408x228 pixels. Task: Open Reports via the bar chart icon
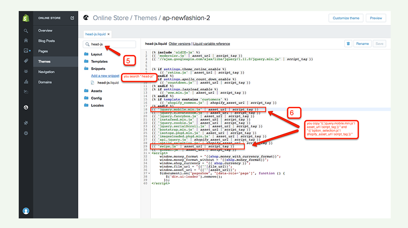(26, 81)
